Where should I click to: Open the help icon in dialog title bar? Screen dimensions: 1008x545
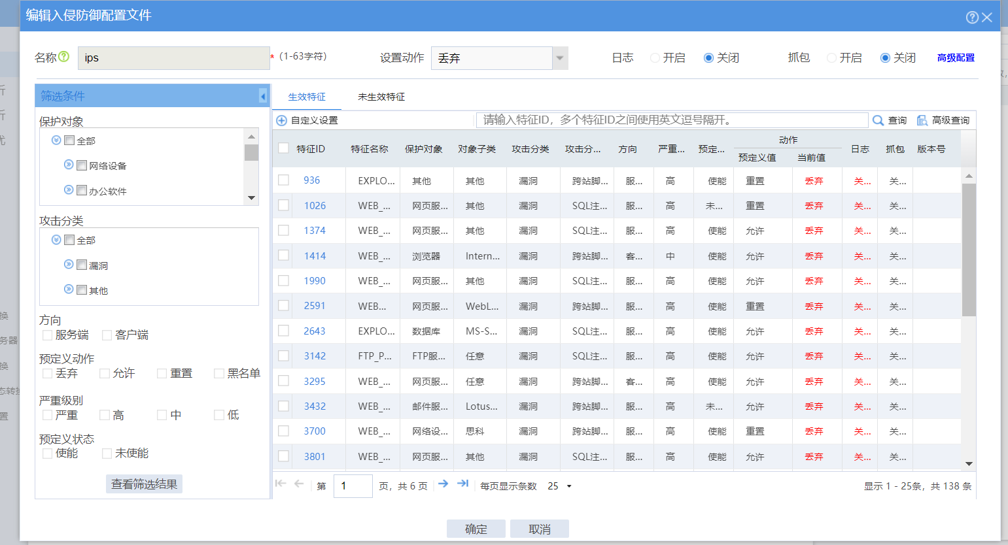(x=972, y=17)
